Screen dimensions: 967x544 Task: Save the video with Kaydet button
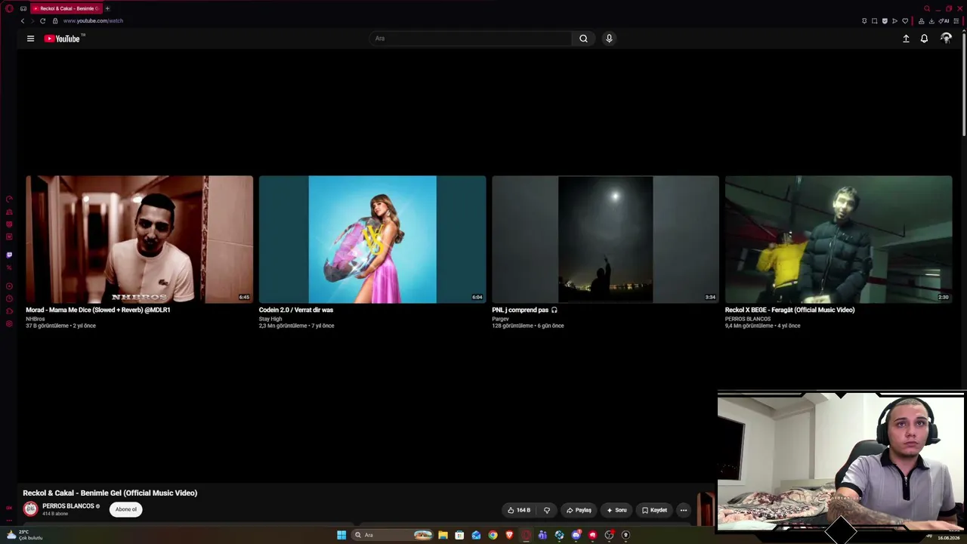tap(654, 510)
